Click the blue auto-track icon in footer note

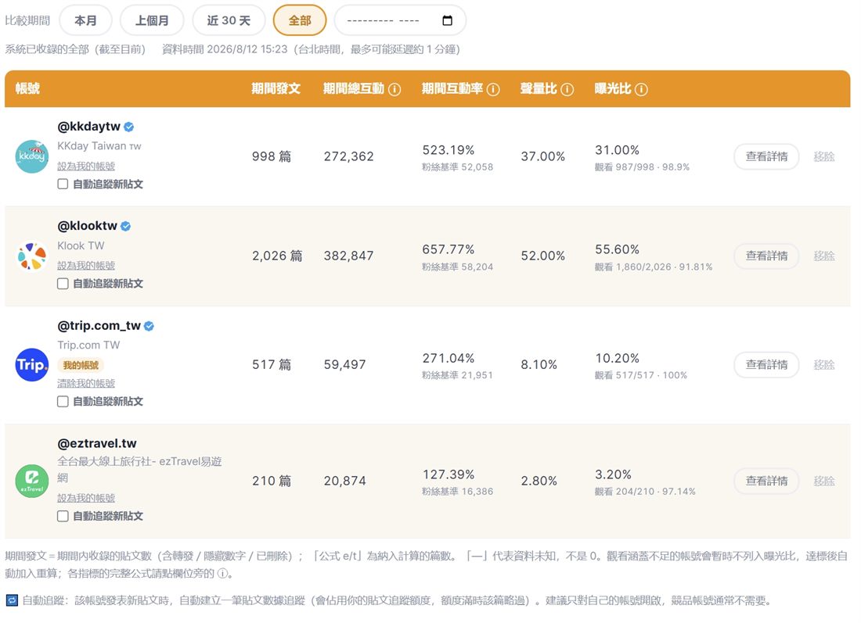click(12, 600)
